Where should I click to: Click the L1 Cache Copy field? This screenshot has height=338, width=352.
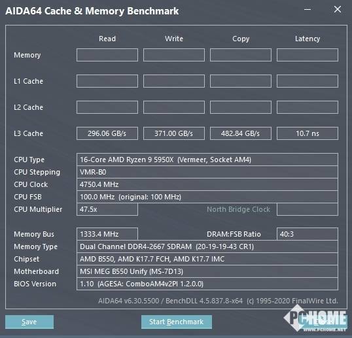pyautogui.click(x=241, y=81)
